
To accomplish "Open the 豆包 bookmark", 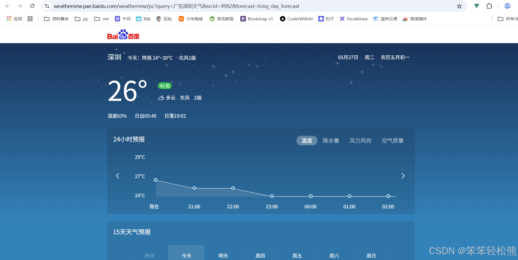I will (164, 19).
